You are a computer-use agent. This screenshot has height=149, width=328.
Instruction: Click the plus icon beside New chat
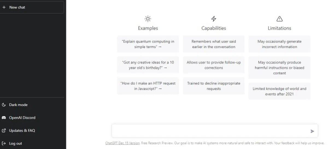4,7
